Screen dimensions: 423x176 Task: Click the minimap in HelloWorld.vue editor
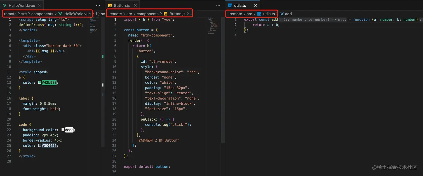pos(94,25)
